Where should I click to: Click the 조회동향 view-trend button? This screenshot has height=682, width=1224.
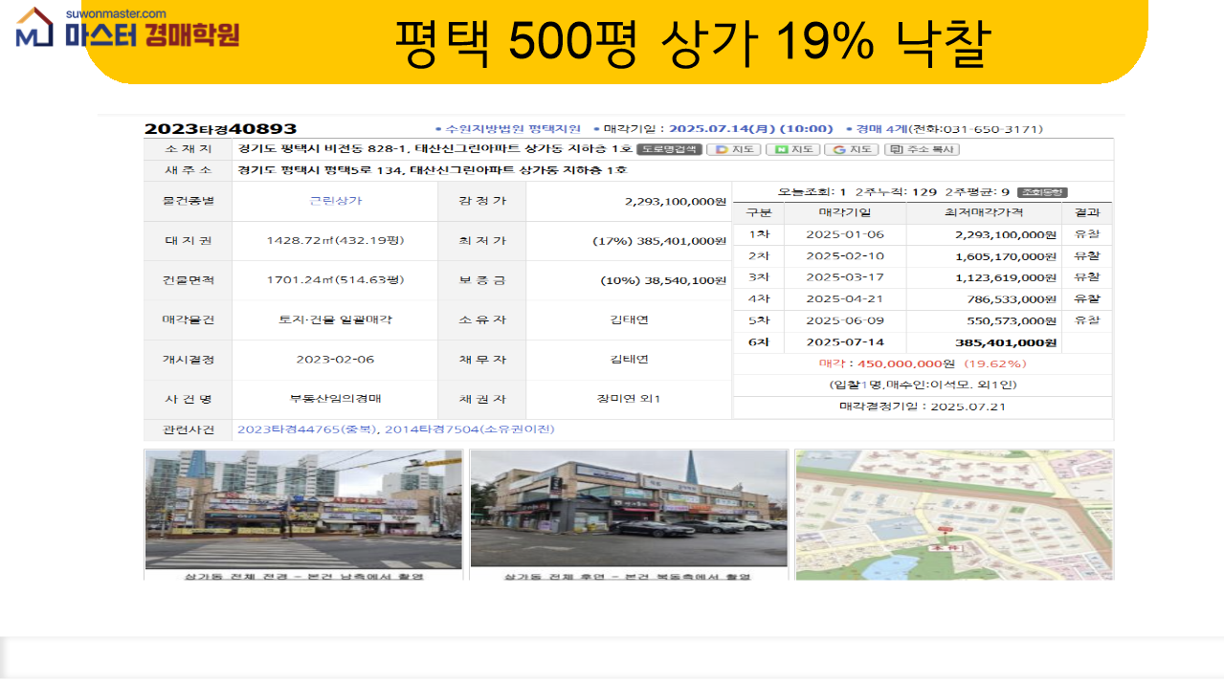click(1041, 192)
